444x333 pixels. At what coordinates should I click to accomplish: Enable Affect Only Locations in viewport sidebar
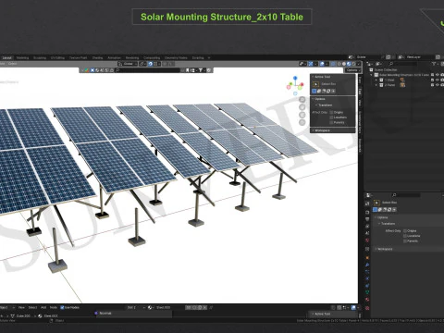tap(332, 117)
